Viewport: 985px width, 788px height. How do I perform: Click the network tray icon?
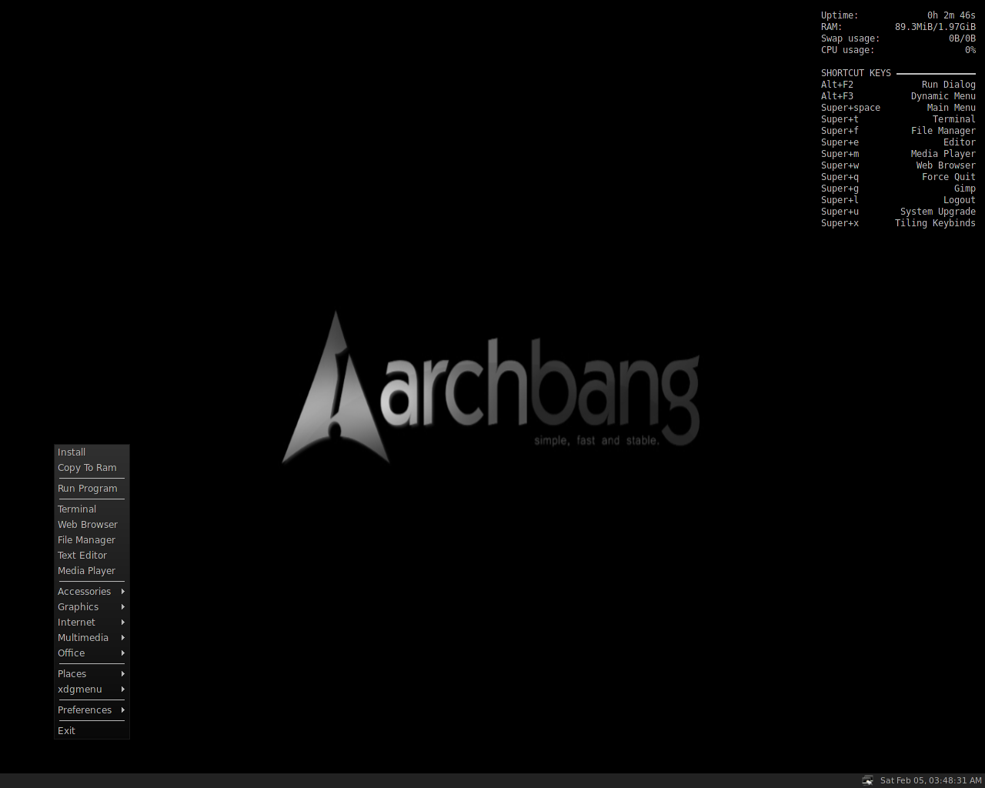pyautogui.click(x=867, y=780)
